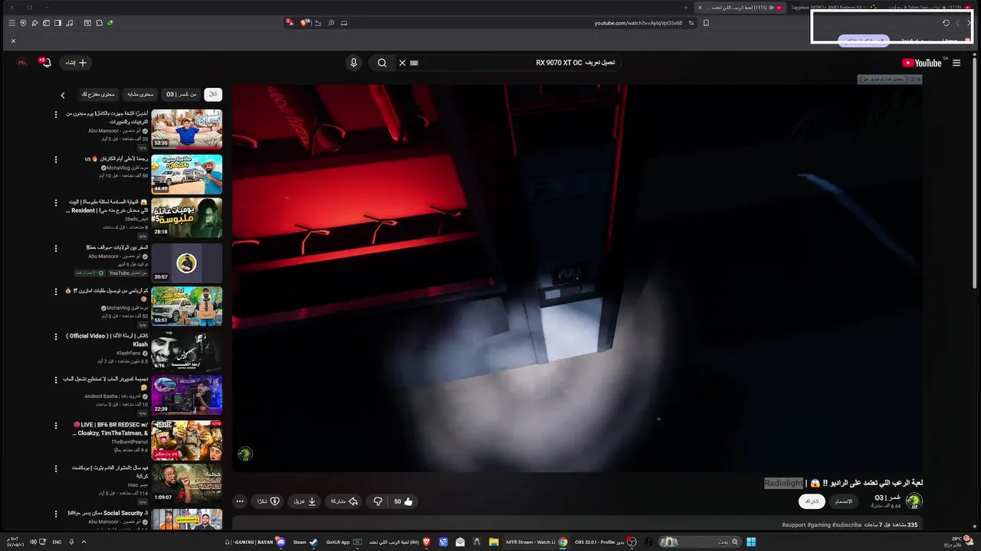Open options for Android Basha video
981x551 pixels.
(x=55, y=380)
